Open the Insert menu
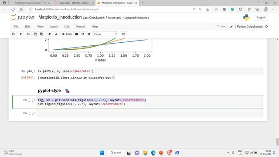279x157 pixels. (x=54, y=27)
